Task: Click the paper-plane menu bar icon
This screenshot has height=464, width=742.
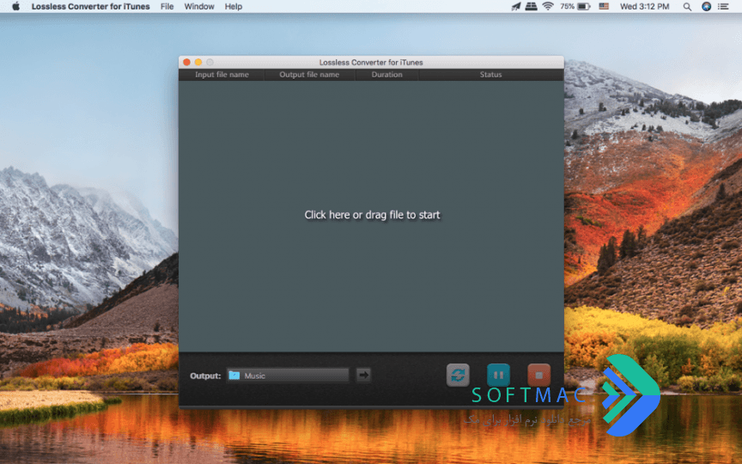Action: (516, 6)
